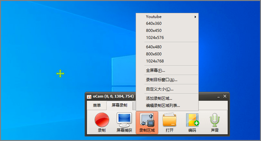
Task: Click the oCam (0, 0, 1304, 754) title text
Action: (x=113, y=96)
